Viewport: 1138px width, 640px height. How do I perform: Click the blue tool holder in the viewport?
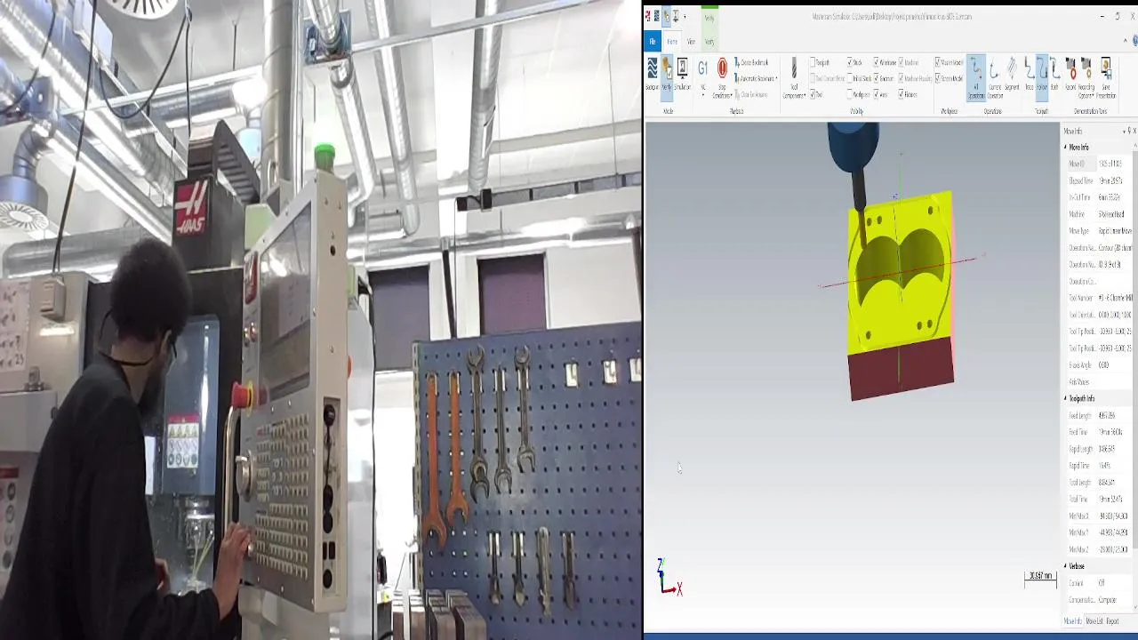853,147
